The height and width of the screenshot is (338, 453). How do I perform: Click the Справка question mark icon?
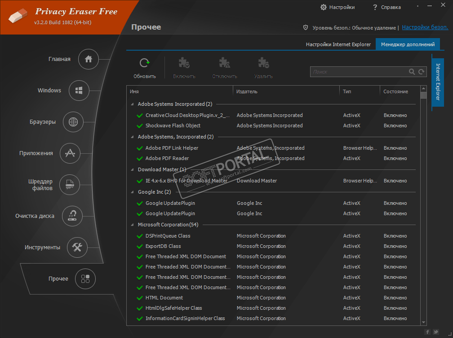tap(375, 7)
